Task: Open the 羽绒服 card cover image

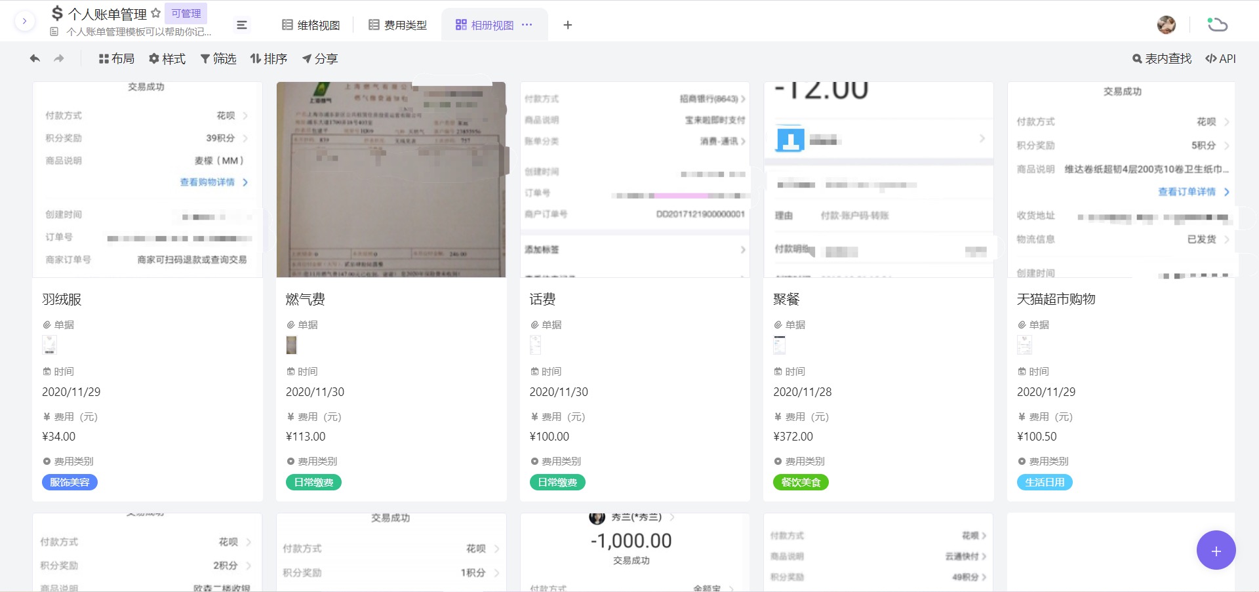Action: coord(148,180)
